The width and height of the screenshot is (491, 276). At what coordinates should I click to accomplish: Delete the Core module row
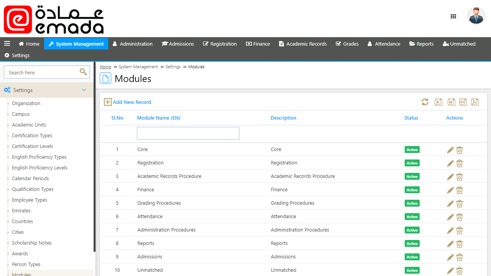460,150
